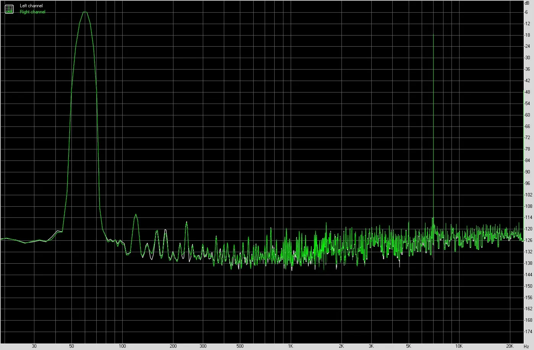
Task: Click the "-162" dB axis value
Action: 528,309
